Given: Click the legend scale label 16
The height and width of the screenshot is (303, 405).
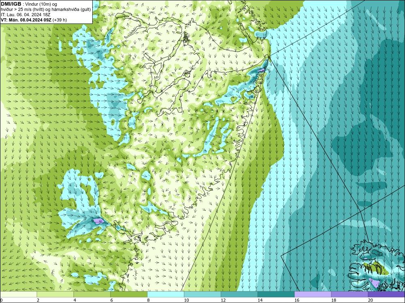Looking at the screenshot, I should pyautogui.click(x=297, y=300).
